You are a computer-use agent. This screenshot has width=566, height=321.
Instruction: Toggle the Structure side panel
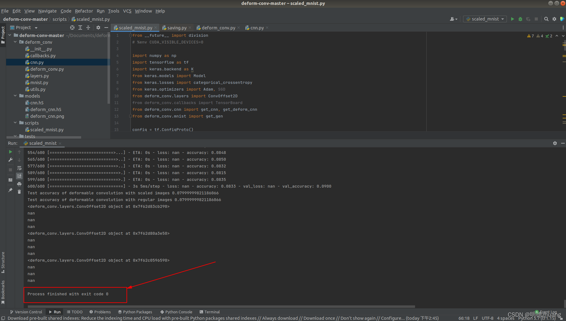(x=3, y=262)
